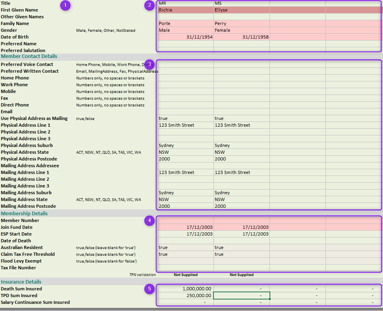Click Claim Tax Free Threshold value in Ellyse's column
383x311 pixels.
tap(242, 254)
